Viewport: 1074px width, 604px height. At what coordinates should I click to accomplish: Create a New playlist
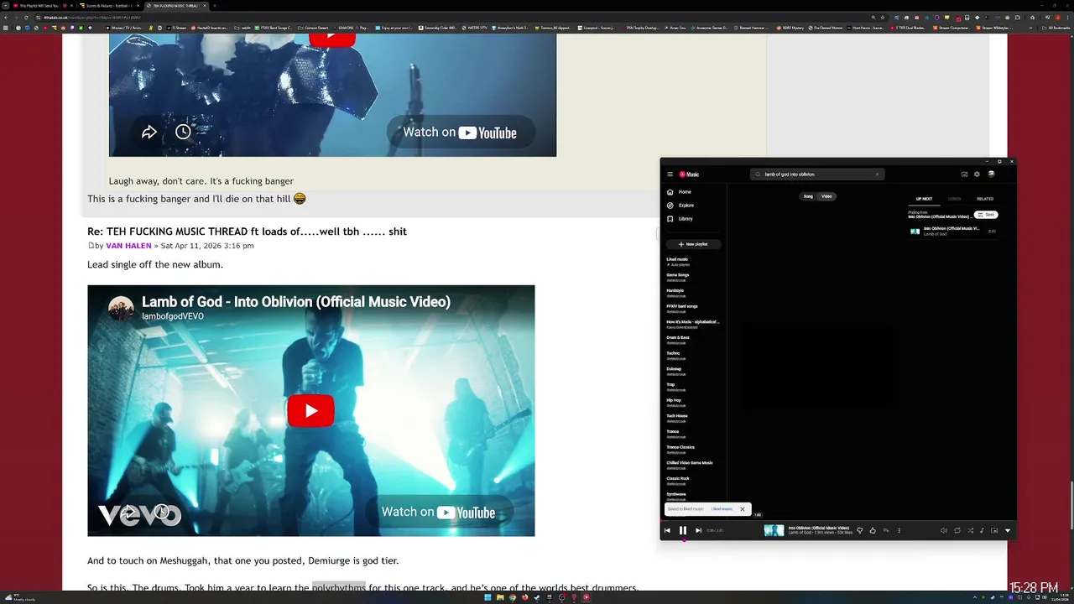tap(693, 244)
